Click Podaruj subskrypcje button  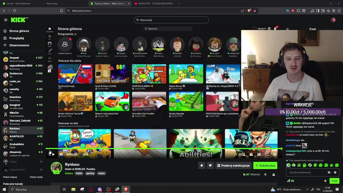(233, 166)
